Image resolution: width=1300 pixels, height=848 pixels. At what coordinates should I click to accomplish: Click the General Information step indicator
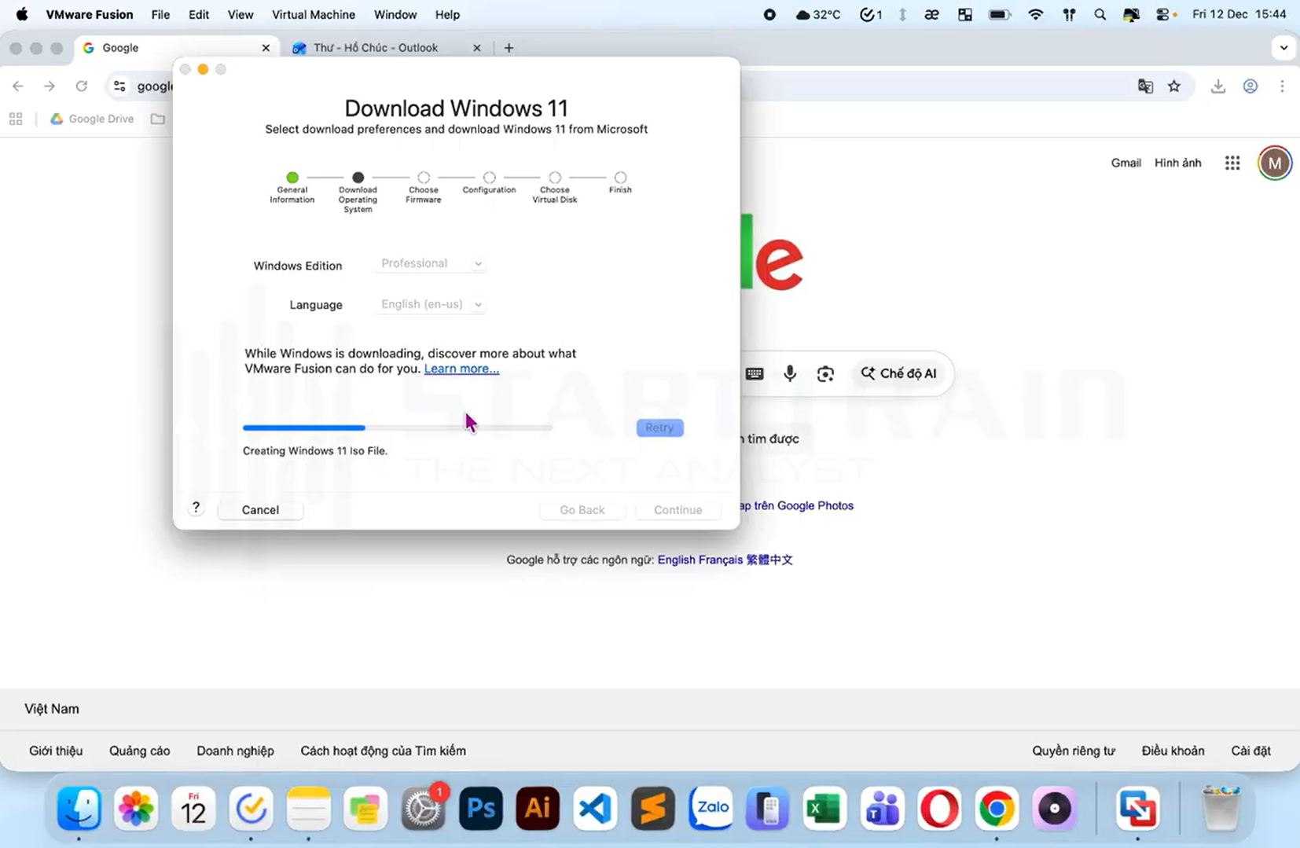coord(292,178)
